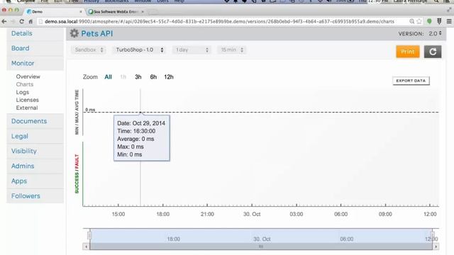Image resolution: width=454 pixels, height=255 pixels.
Task: Click the '15:00' time axis label
Action: click(x=118, y=214)
